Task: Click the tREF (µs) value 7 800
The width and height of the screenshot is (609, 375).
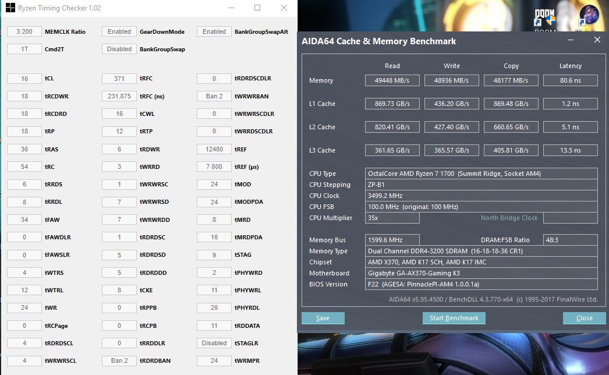Action: pos(214,167)
